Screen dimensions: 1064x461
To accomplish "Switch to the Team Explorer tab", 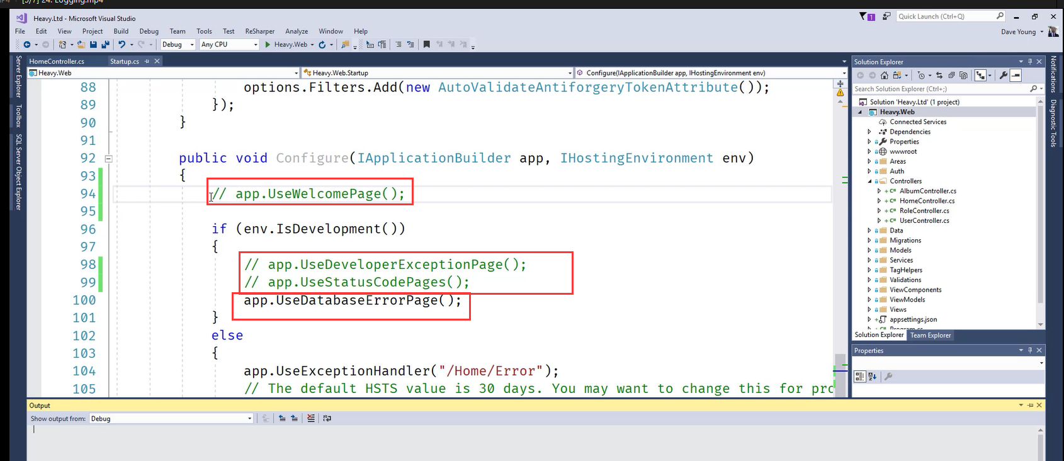I will pos(931,335).
